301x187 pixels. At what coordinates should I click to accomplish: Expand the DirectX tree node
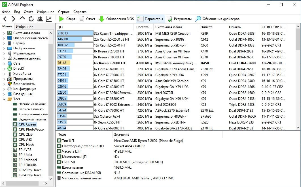click(4, 69)
